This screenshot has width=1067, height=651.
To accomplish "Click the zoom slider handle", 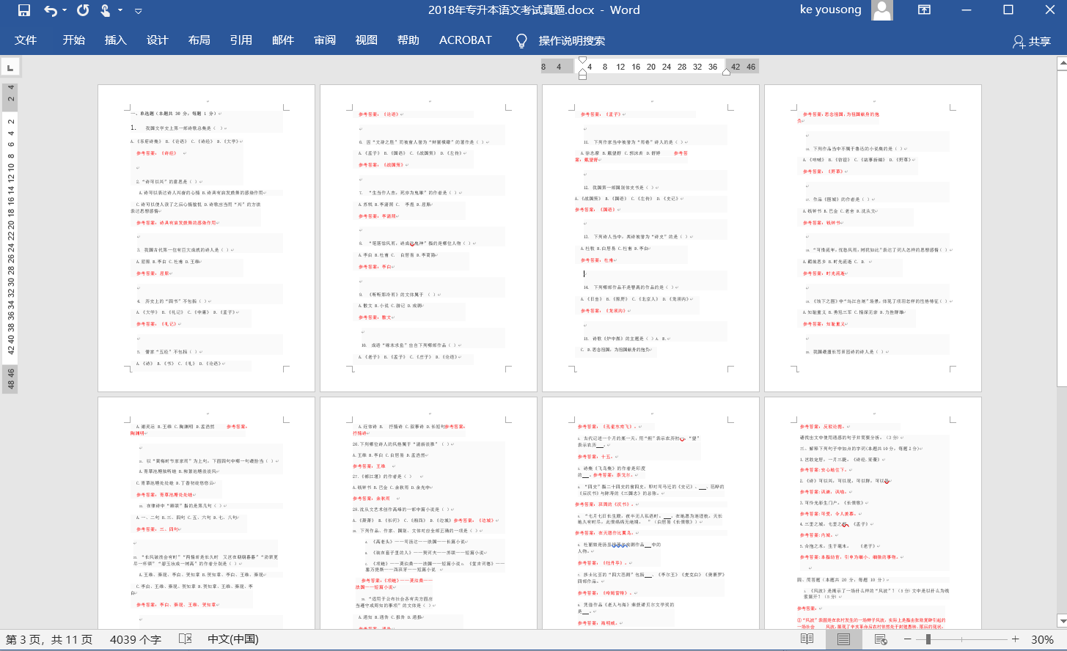I will pos(928,639).
